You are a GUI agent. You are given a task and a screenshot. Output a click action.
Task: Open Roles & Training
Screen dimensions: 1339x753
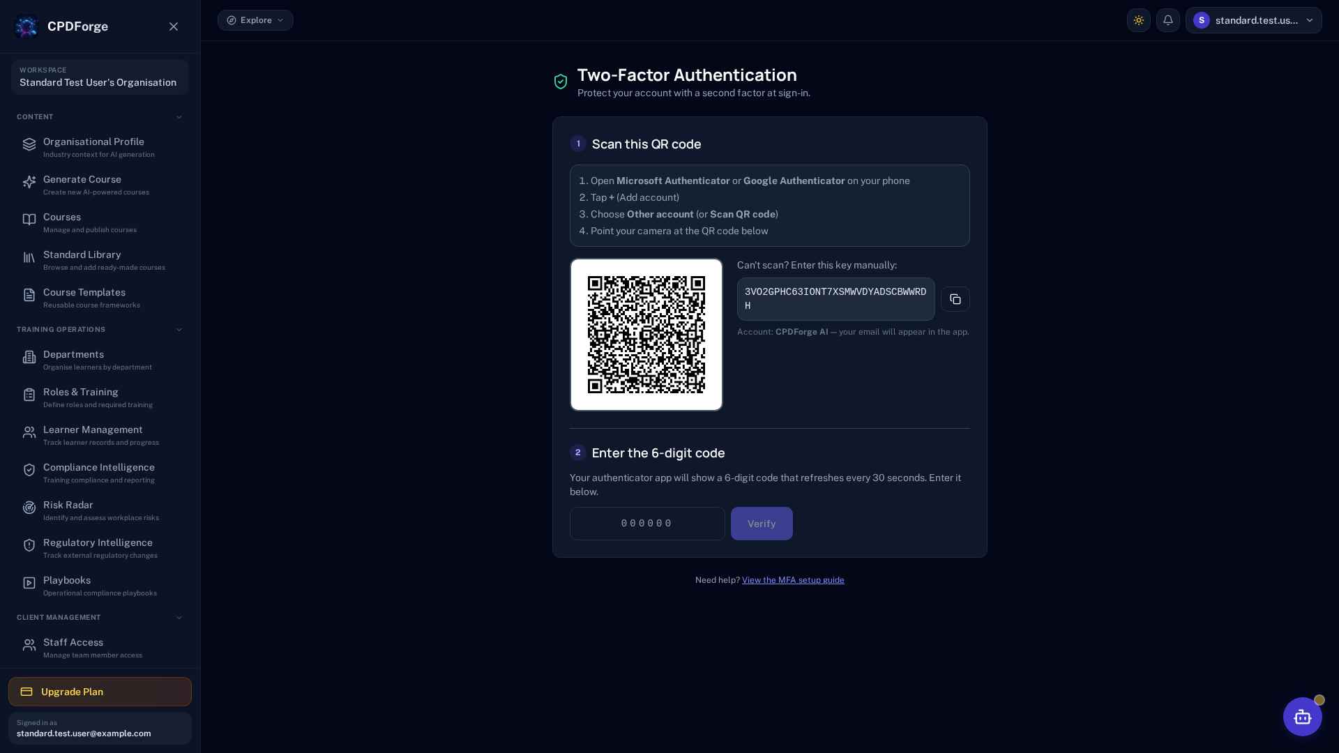(x=100, y=397)
